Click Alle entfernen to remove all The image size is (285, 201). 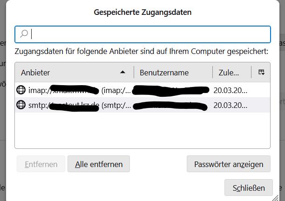[99, 164]
